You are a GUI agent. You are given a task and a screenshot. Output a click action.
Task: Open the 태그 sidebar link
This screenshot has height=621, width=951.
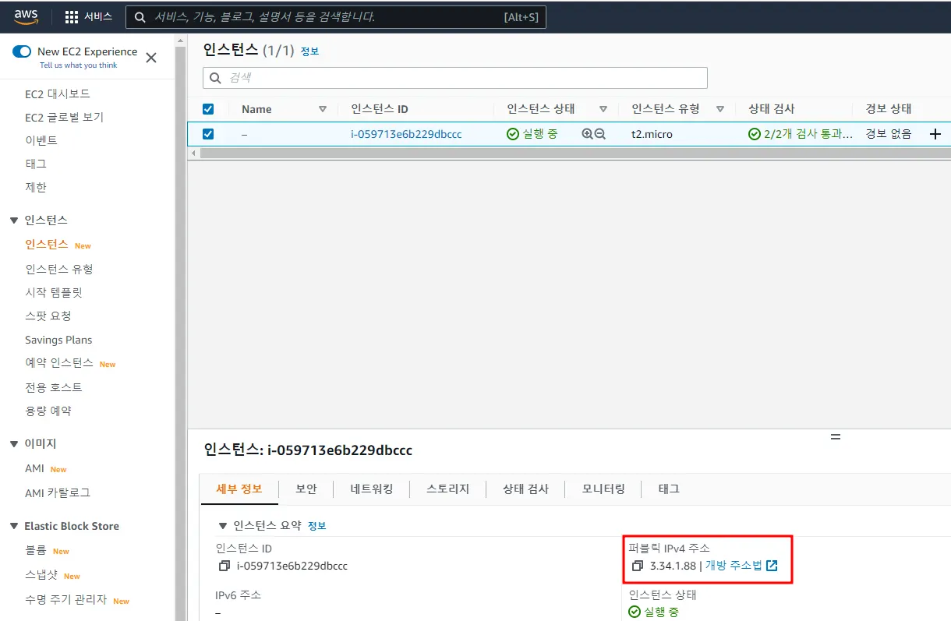pos(36,164)
